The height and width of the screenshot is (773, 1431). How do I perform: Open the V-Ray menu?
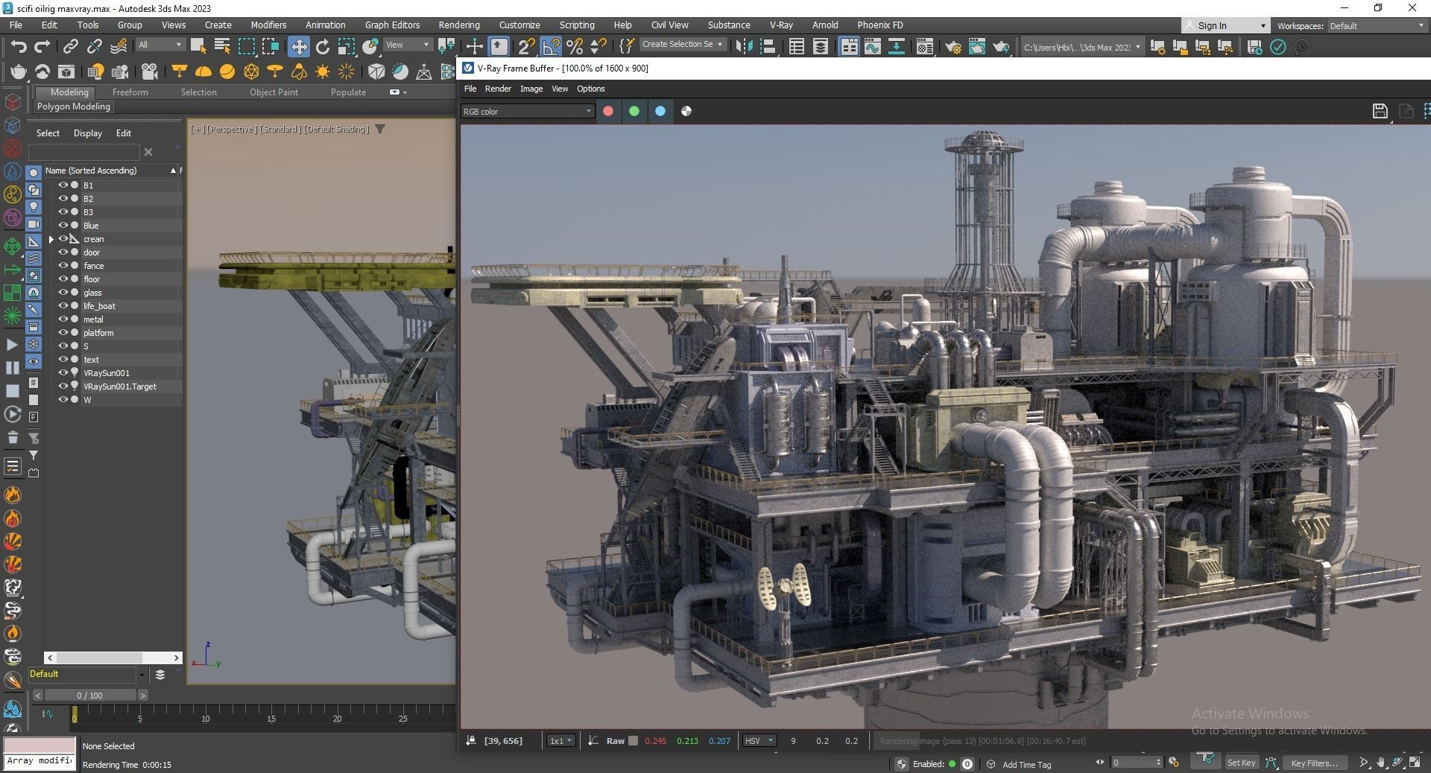pos(780,25)
